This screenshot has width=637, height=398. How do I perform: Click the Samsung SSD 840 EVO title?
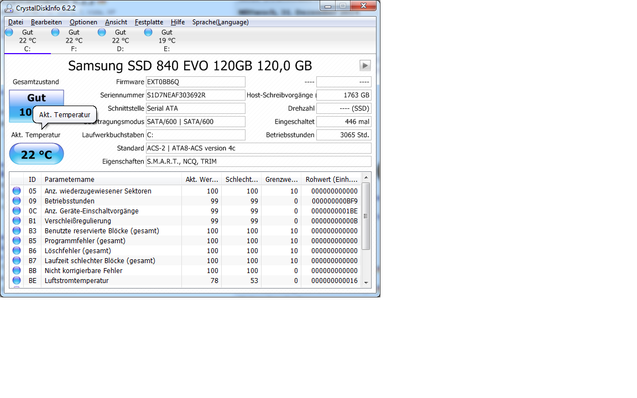coord(190,65)
